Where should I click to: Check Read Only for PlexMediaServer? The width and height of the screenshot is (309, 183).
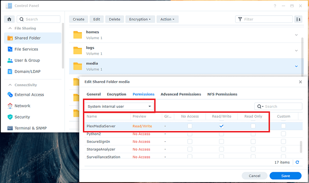click(253, 126)
